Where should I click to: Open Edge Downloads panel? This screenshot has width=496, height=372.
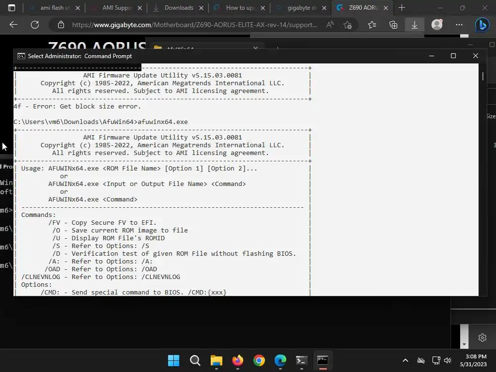415,25
